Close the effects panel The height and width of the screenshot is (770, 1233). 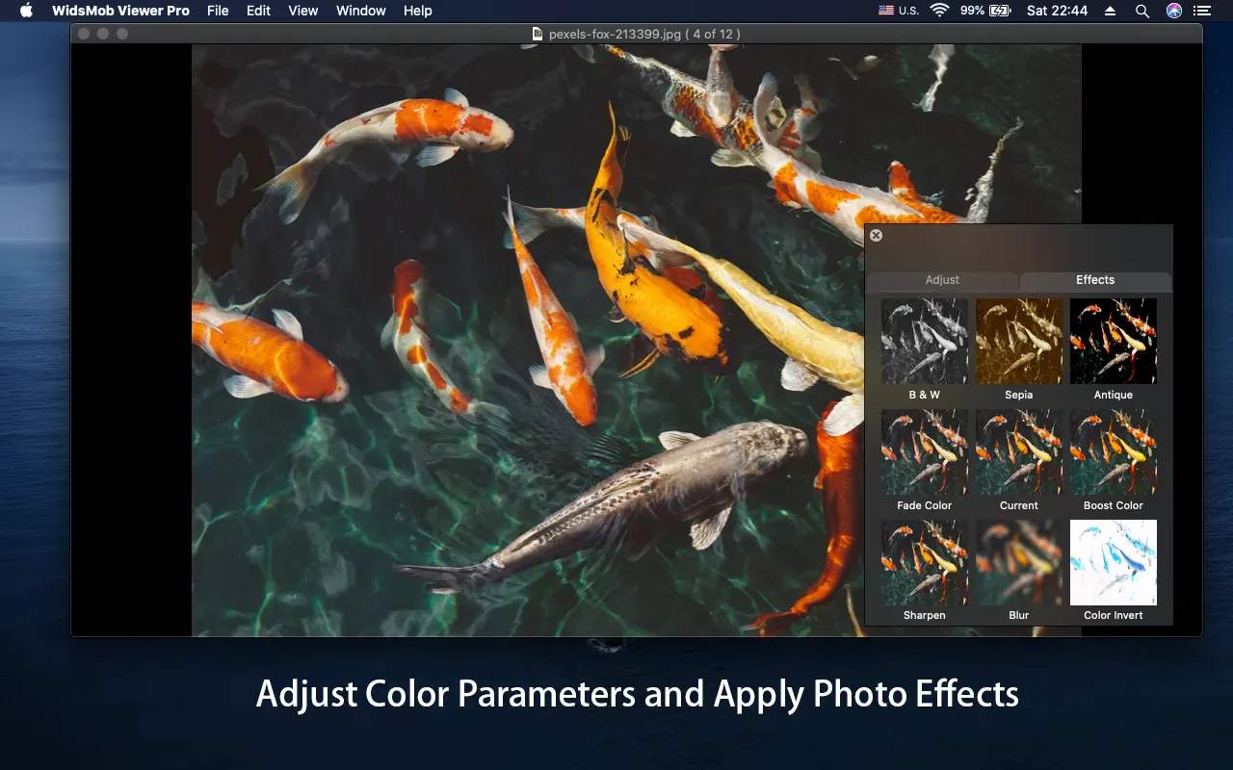[876, 236]
